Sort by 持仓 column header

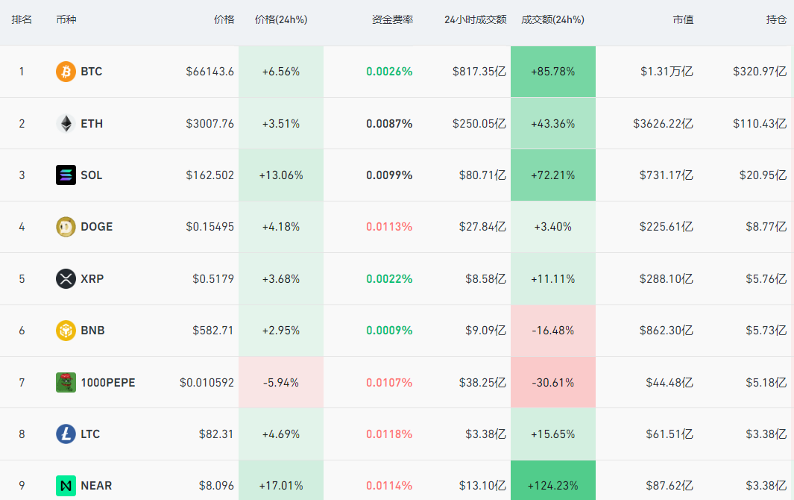pyautogui.click(x=776, y=19)
